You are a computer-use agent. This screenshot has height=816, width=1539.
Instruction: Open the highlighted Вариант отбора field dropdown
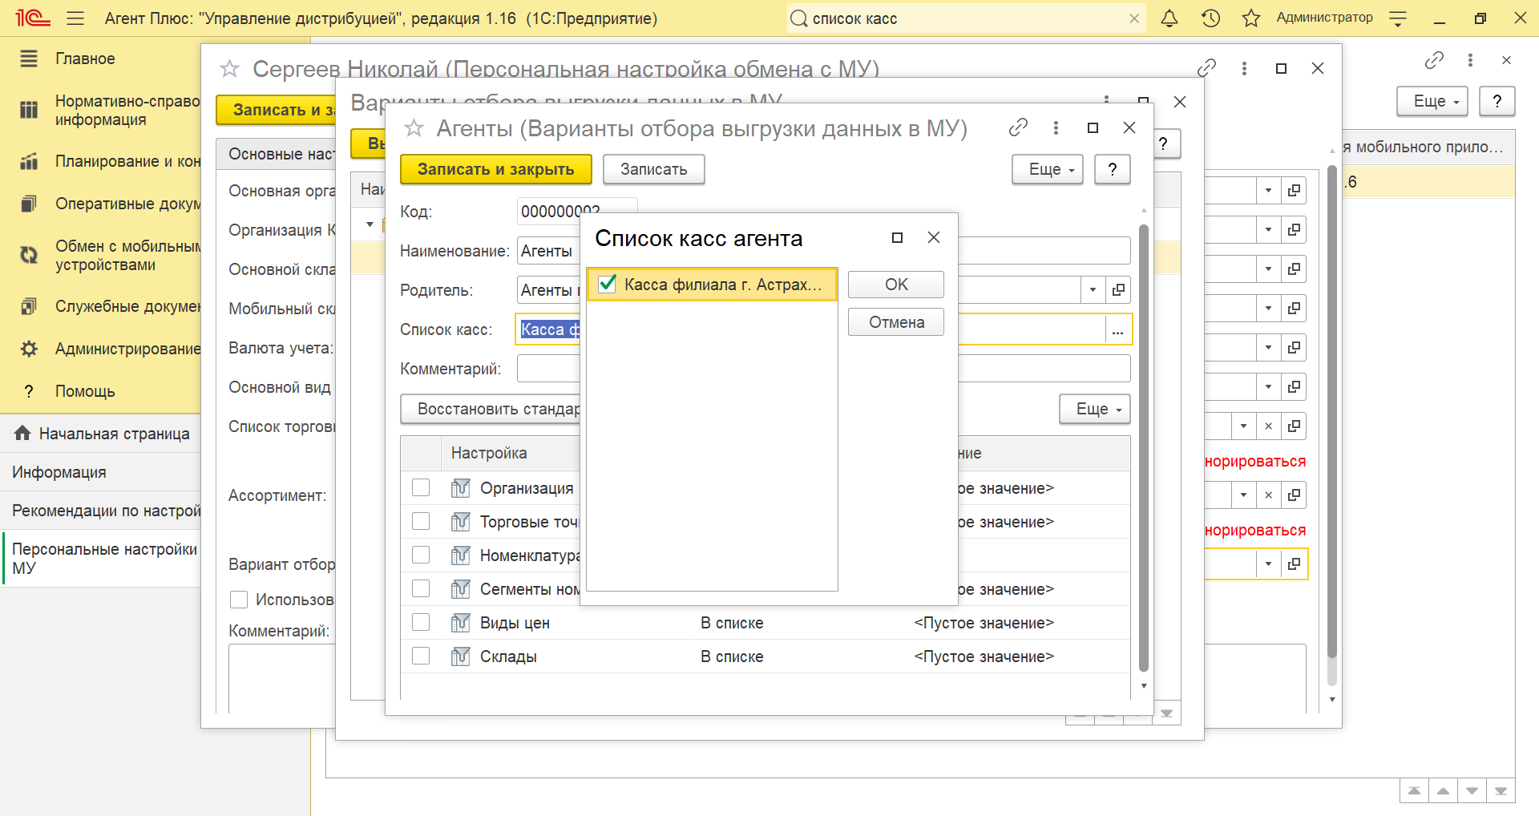tap(1268, 564)
